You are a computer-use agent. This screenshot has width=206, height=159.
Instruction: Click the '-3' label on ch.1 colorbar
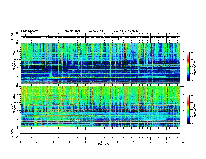(192, 52)
